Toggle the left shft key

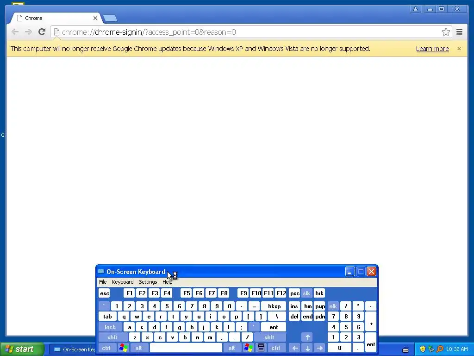[x=112, y=337]
